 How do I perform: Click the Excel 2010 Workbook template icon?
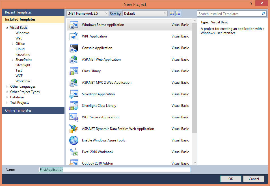pos(74,152)
